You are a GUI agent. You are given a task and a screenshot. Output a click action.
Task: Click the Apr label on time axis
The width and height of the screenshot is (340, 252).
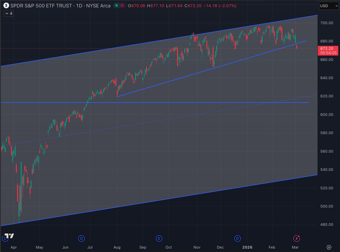click(x=14, y=247)
